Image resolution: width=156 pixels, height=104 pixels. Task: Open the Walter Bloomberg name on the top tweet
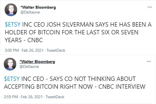click(x=38, y=7)
